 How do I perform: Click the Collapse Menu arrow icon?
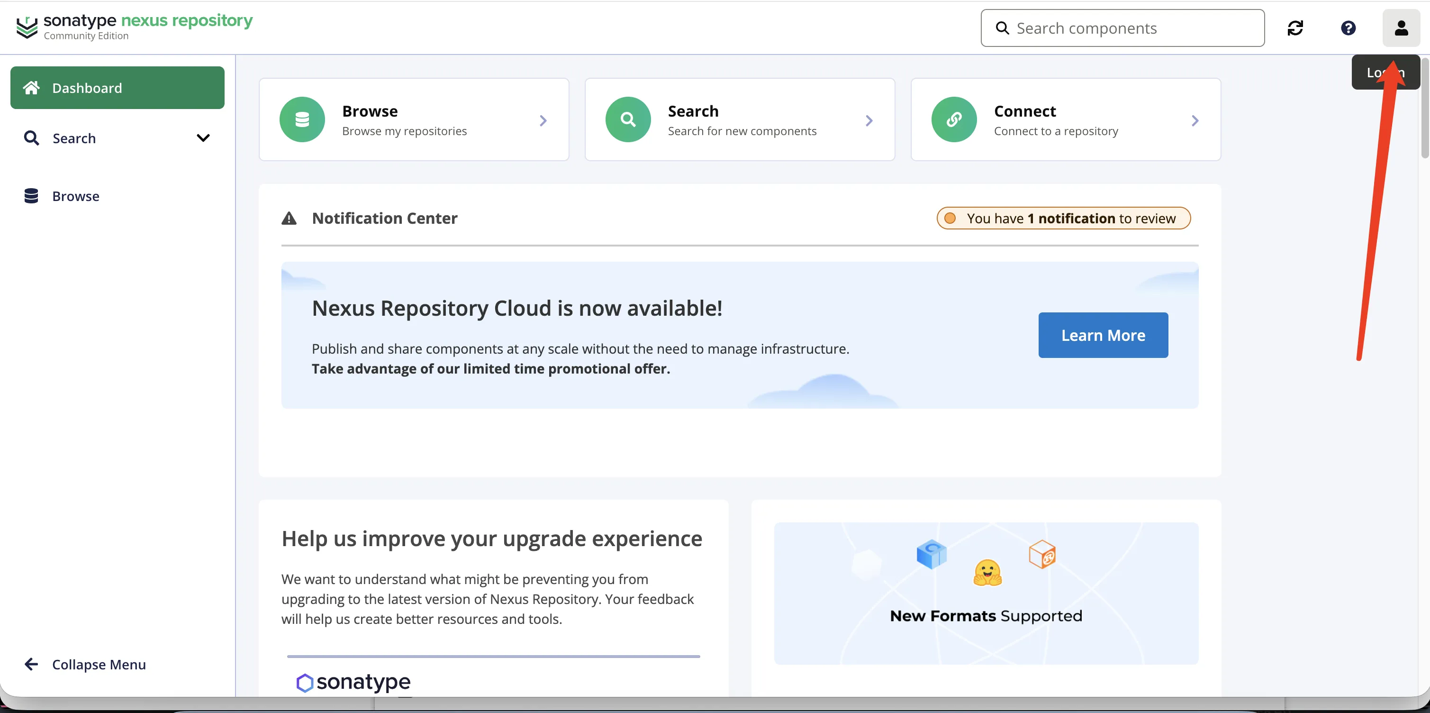coord(32,664)
